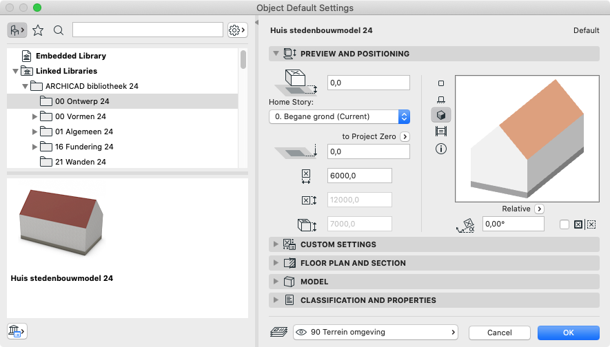This screenshot has height=347, width=610.
Task: Expand the Classification and Properties tab
Action: [x=434, y=300]
